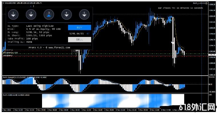Click the SL Type Last Swing High/Low value
This screenshot has height=114, width=217.
coord(40,26)
